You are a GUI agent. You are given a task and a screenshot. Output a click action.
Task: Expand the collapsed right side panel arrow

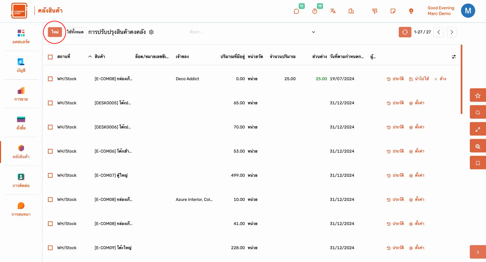[x=478, y=252]
